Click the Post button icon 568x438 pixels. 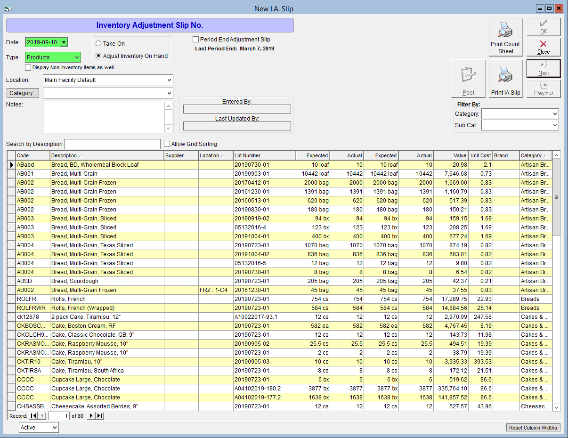[x=468, y=73]
